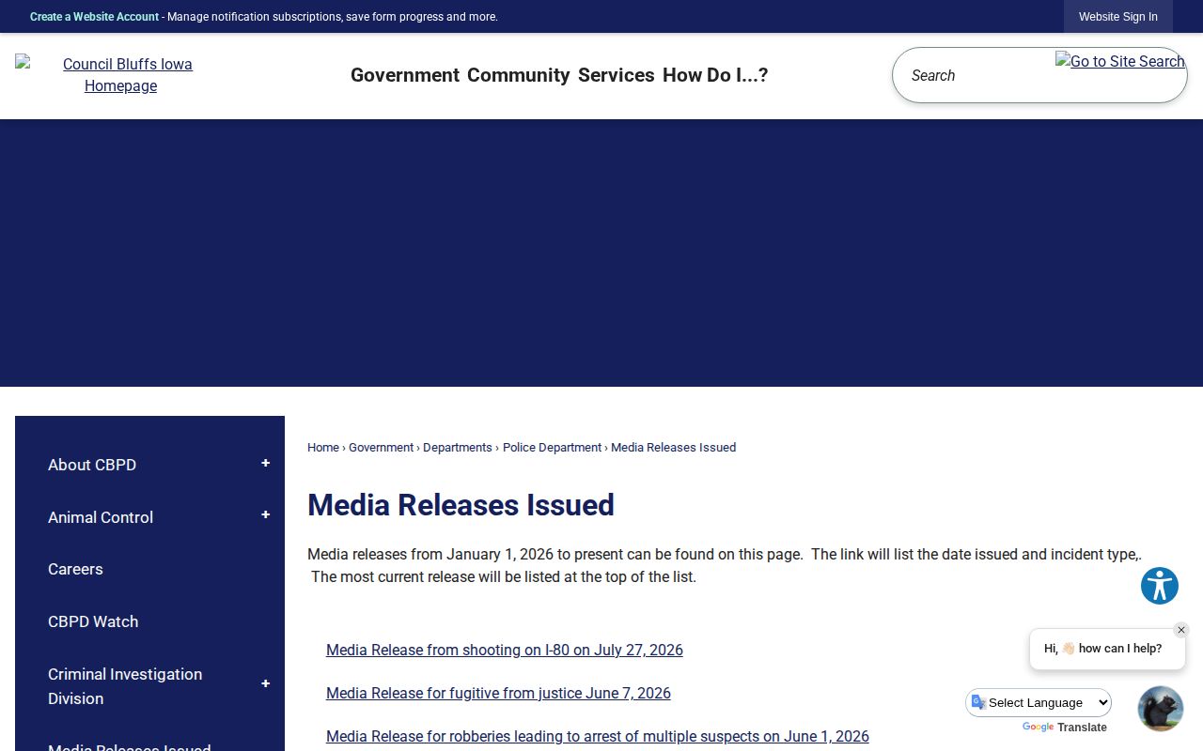Open the accessibility options icon
Image resolution: width=1203 pixels, height=751 pixels.
(1160, 586)
